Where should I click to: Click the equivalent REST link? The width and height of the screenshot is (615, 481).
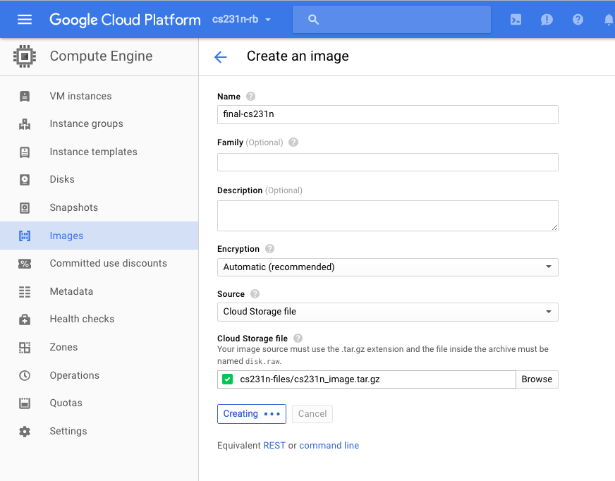click(x=274, y=446)
